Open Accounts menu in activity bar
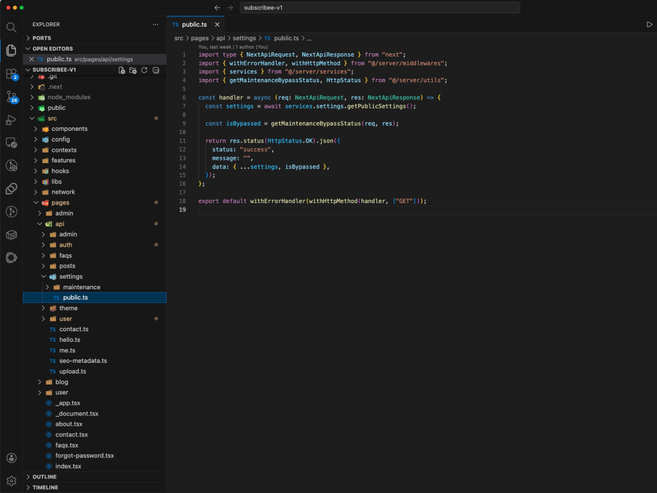Viewport: 657px width, 493px height. click(11, 458)
